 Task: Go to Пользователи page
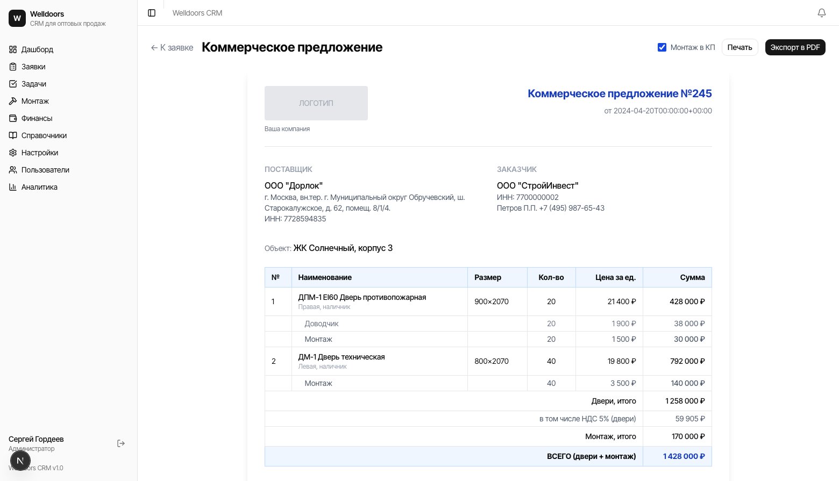click(69, 170)
